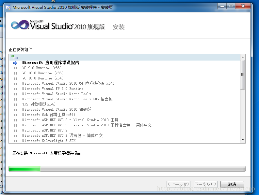The image size is (259, 195).
Task: Click the pending icon beside Silverlight 3 SDK
Action: (x=16, y=141)
